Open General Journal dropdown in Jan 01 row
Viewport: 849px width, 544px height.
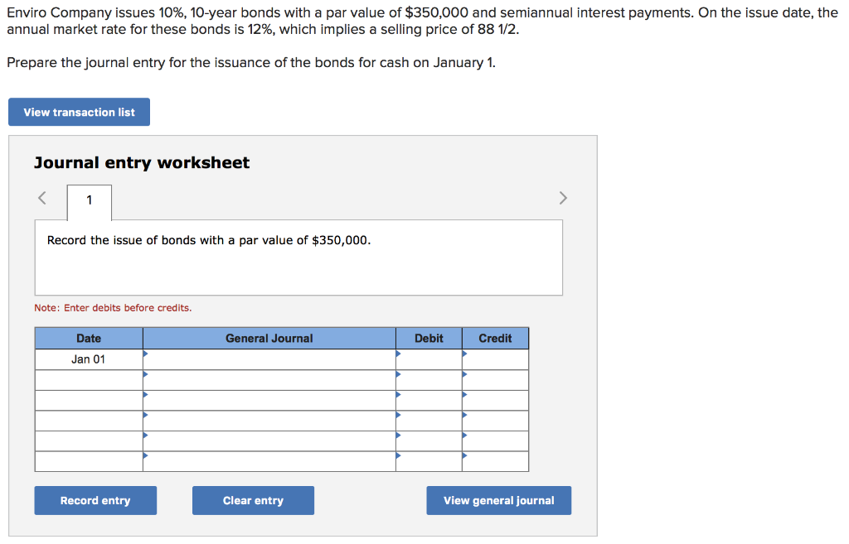click(269, 359)
